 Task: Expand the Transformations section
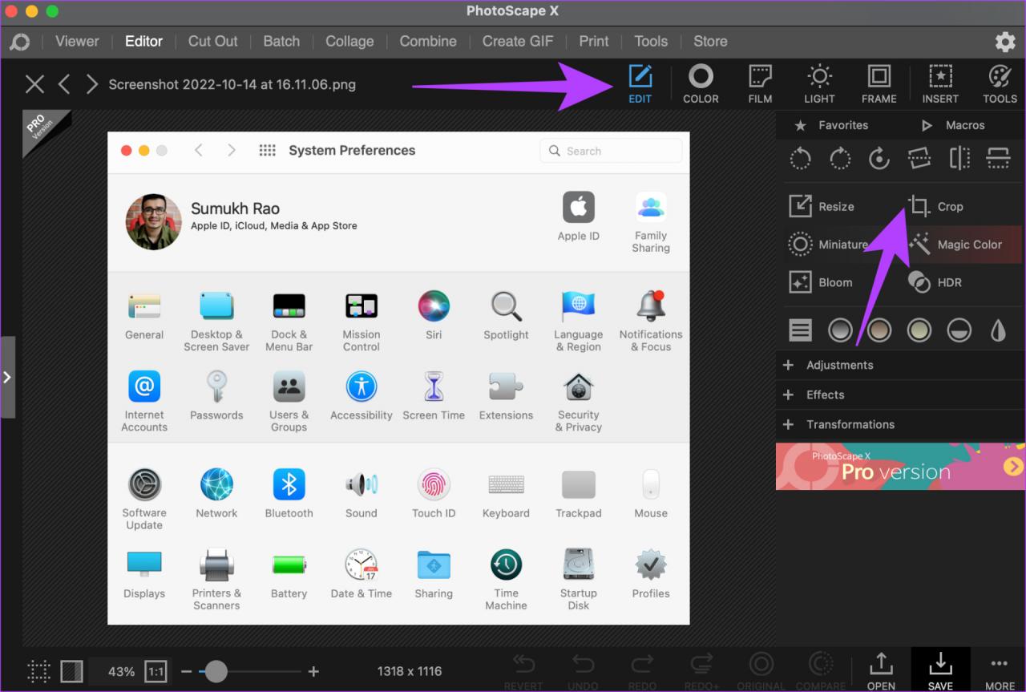coord(849,424)
